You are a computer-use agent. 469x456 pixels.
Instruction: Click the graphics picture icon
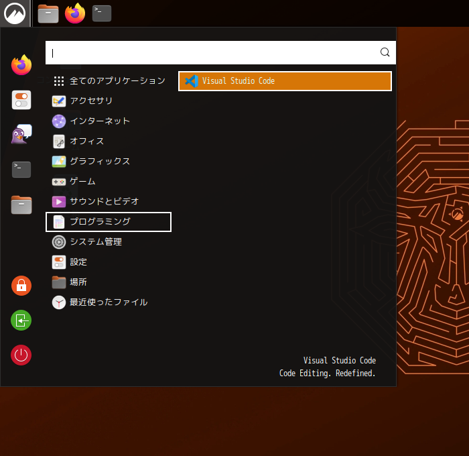pyautogui.click(x=59, y=162)
